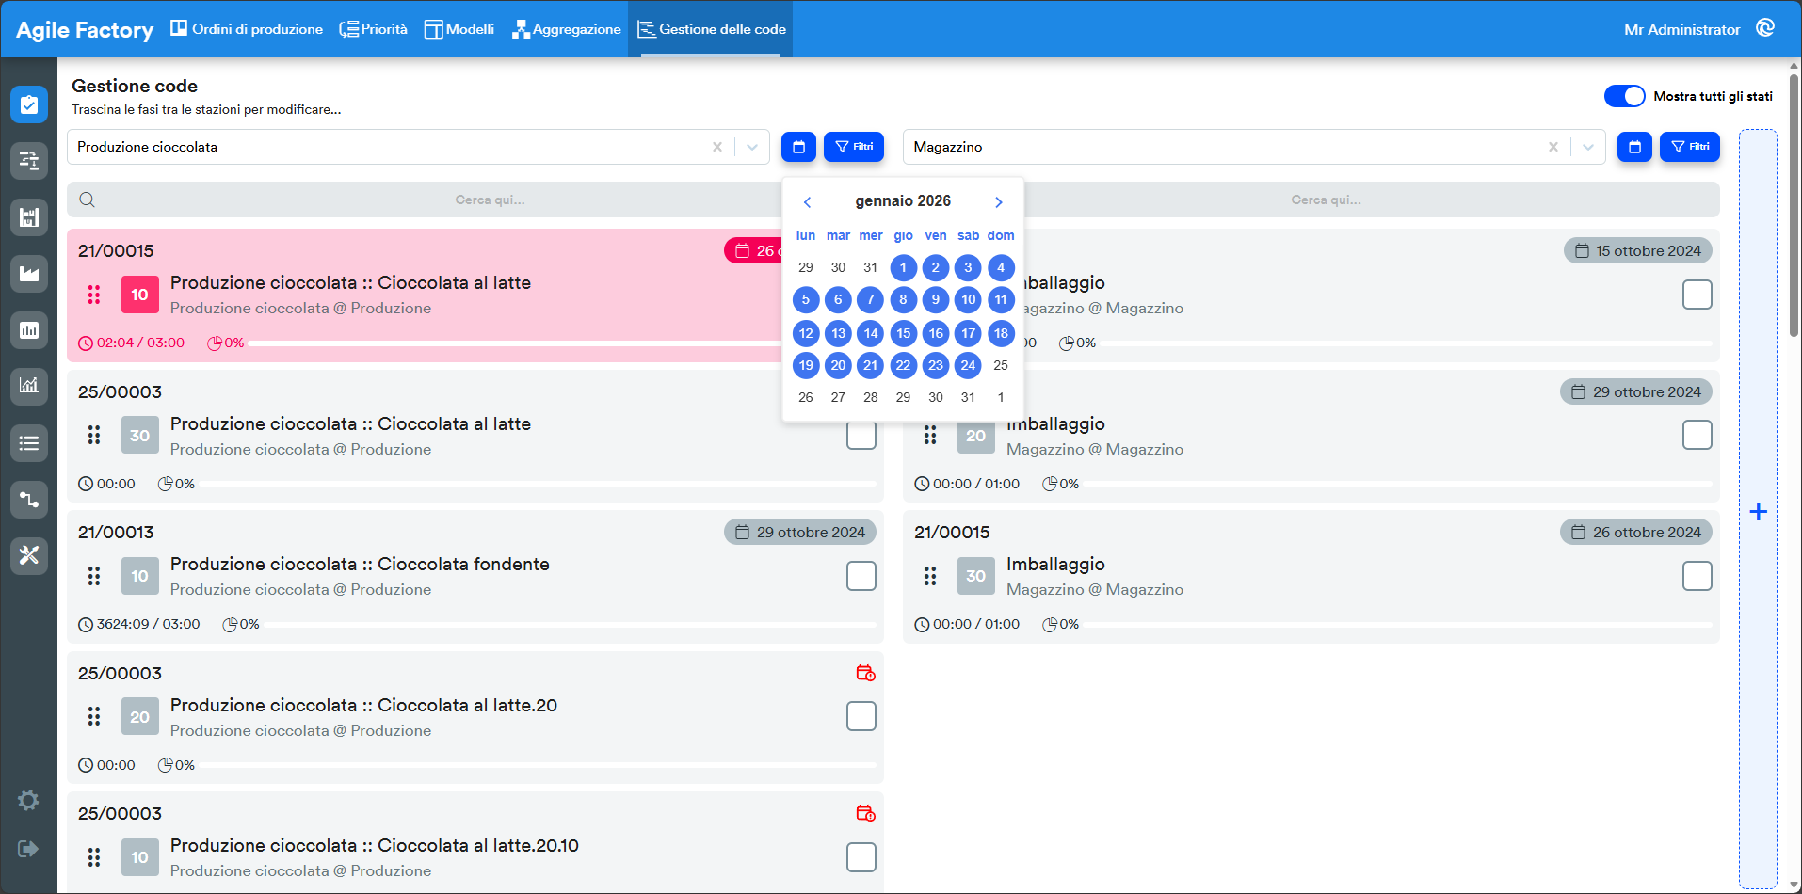
Task: Toggle Mostra tutti gli stati switch
Action: (x=1624, y=96)
